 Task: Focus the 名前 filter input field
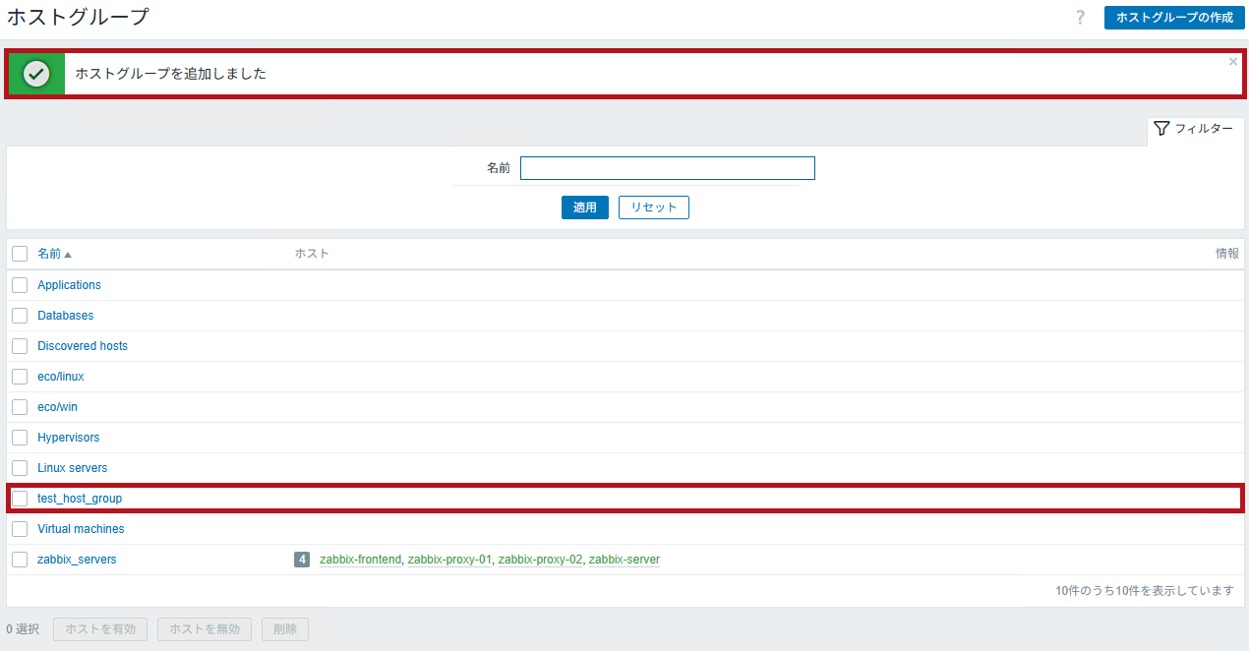click(668, 168)
